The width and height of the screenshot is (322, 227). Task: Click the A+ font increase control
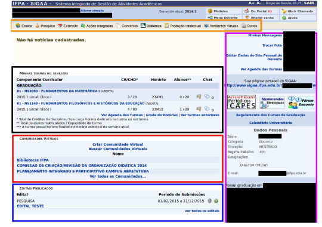coord(251,3)
